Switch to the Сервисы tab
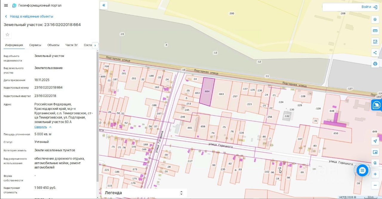This screenshot has height=199, width=382. (35, 45)
